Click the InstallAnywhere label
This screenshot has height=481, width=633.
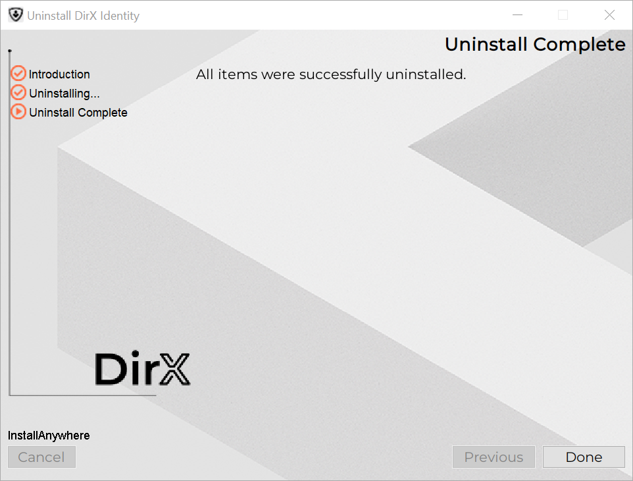49,436
